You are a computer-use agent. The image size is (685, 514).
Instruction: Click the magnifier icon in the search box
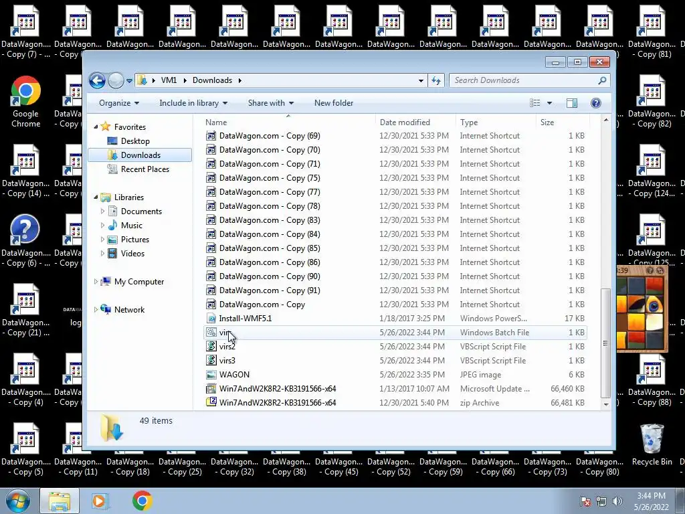[x=602, y=80]
